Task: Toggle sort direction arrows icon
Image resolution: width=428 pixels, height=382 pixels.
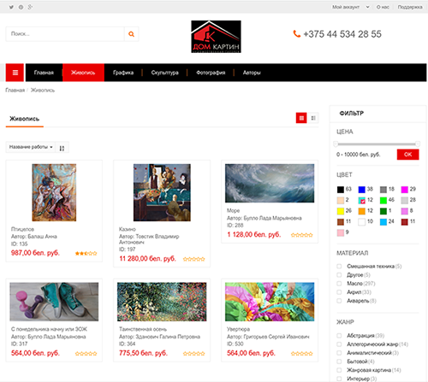Action: 62,148
